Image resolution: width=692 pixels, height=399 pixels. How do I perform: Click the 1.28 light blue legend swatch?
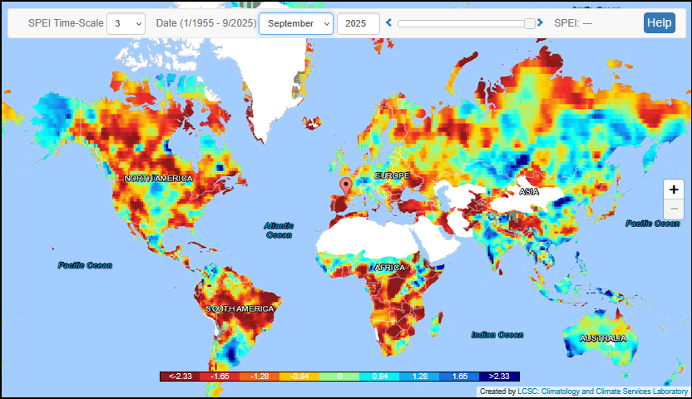pyautogui.click(x=419, y=377)
